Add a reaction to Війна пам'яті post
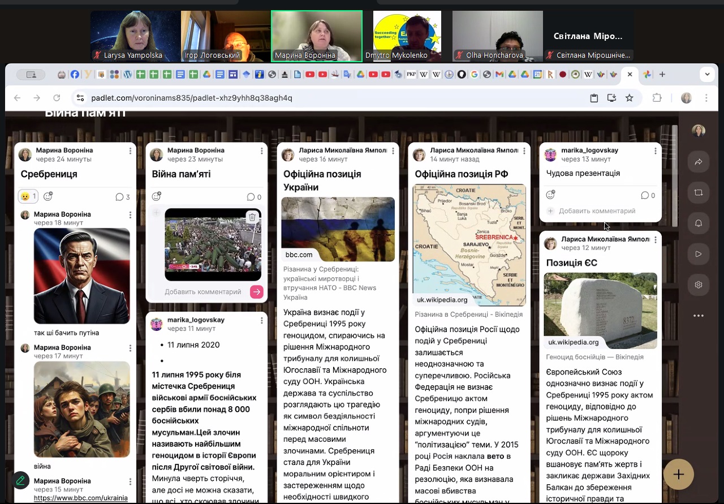 pos(157,196)
